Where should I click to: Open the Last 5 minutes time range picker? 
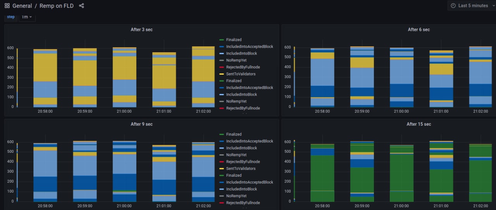coord(472,6)
